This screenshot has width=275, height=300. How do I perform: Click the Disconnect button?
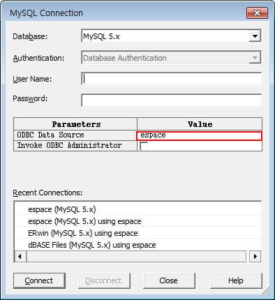click(104, 280)
